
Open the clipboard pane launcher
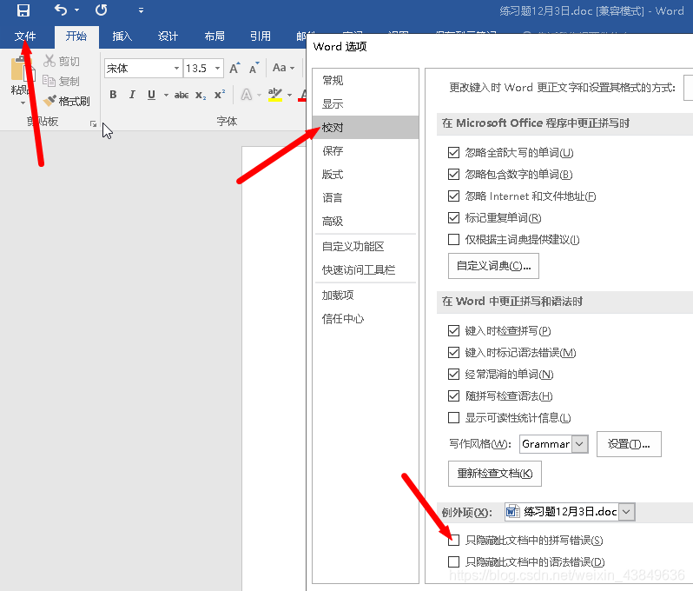pyautogui.click(x=93, y=124)
